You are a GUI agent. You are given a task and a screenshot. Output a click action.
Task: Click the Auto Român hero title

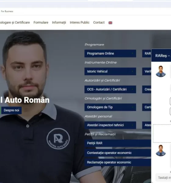pyautogui.click(x=25, y=100)
